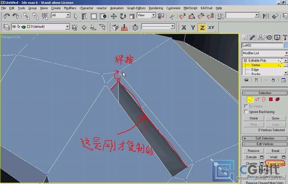Open the File menu
This screenshot has height=184, width=288.
pos(4,8)
